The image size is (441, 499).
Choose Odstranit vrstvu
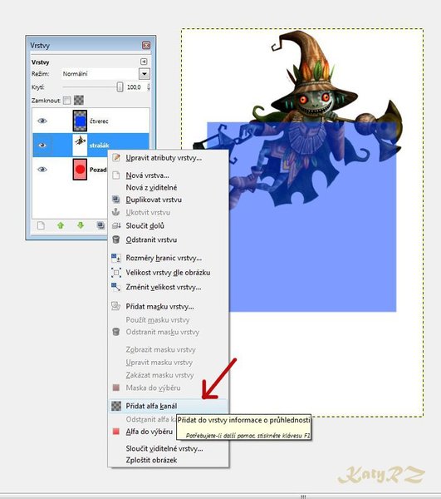click(168, 240)
